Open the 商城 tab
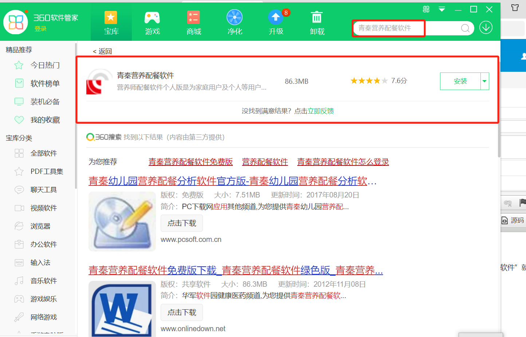Viewport: 526px width, 337px height. [193, 23]
